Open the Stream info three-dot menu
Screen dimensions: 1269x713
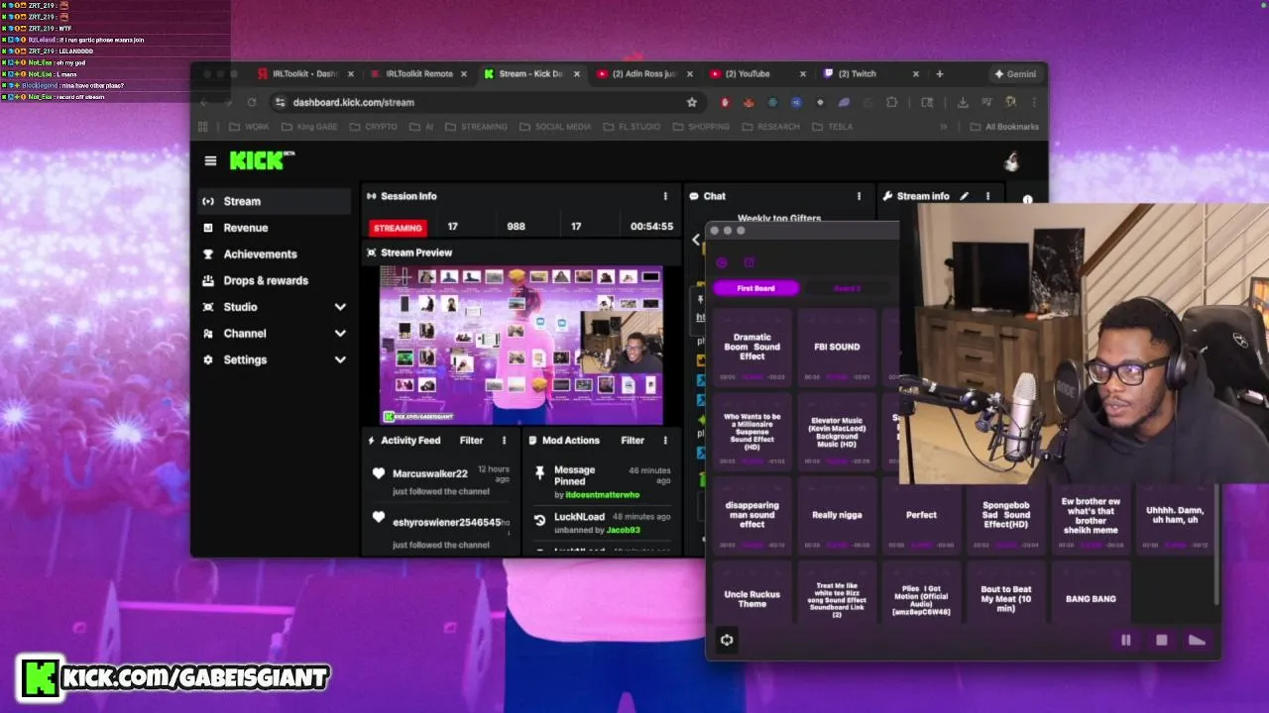987,196
